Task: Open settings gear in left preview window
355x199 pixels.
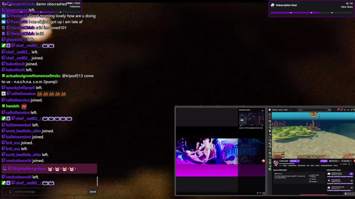Action: [258, 193]
